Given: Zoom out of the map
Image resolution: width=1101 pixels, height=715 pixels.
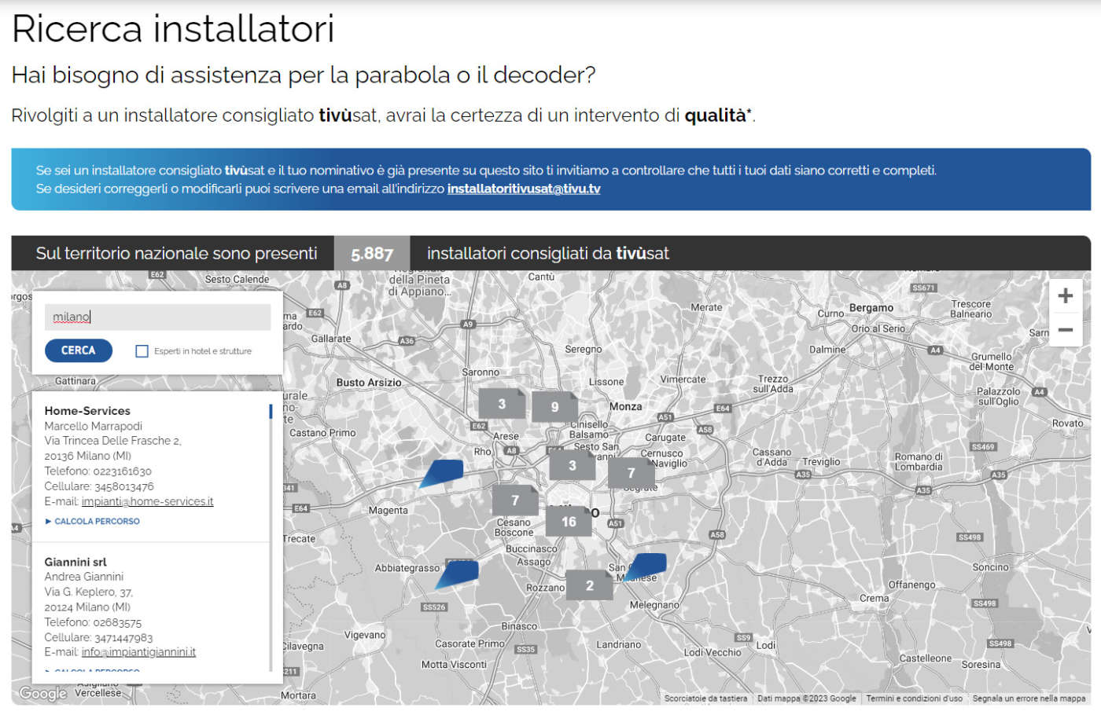Looking at the screenshot, I should click(x=1065, y=330).
